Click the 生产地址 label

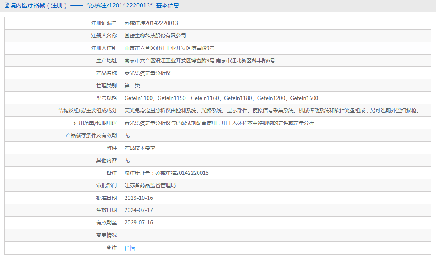pyautogui.click(x=107, y=61)
